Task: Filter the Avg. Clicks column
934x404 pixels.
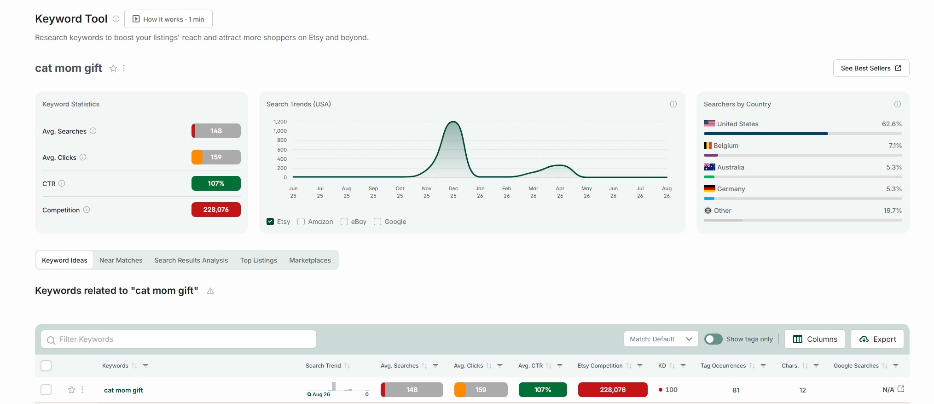Action: click(500, 366)
